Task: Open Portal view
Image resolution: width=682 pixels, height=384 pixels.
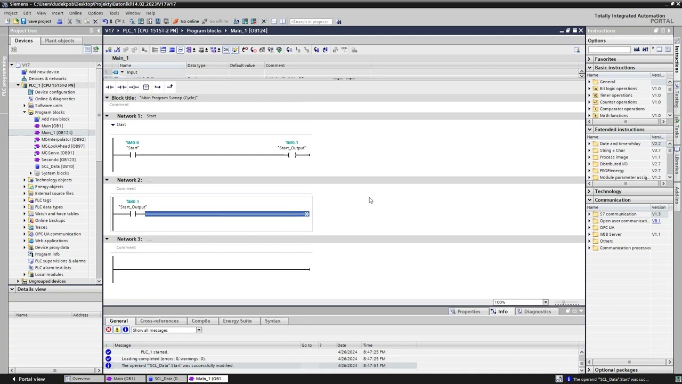Action: pos(28,379)
